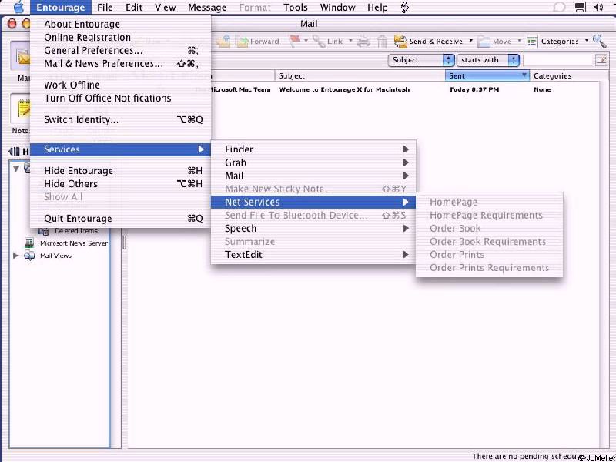The image size is (616, 462).
Task: Open the 'starts with' filter dropdown
Action: tap(487, 60)
